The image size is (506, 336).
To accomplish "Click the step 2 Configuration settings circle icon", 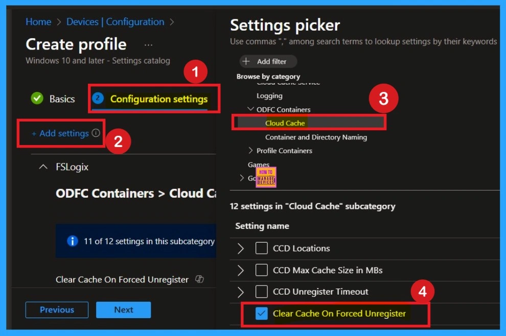I will pyautogui.click(x=98, y=99).
